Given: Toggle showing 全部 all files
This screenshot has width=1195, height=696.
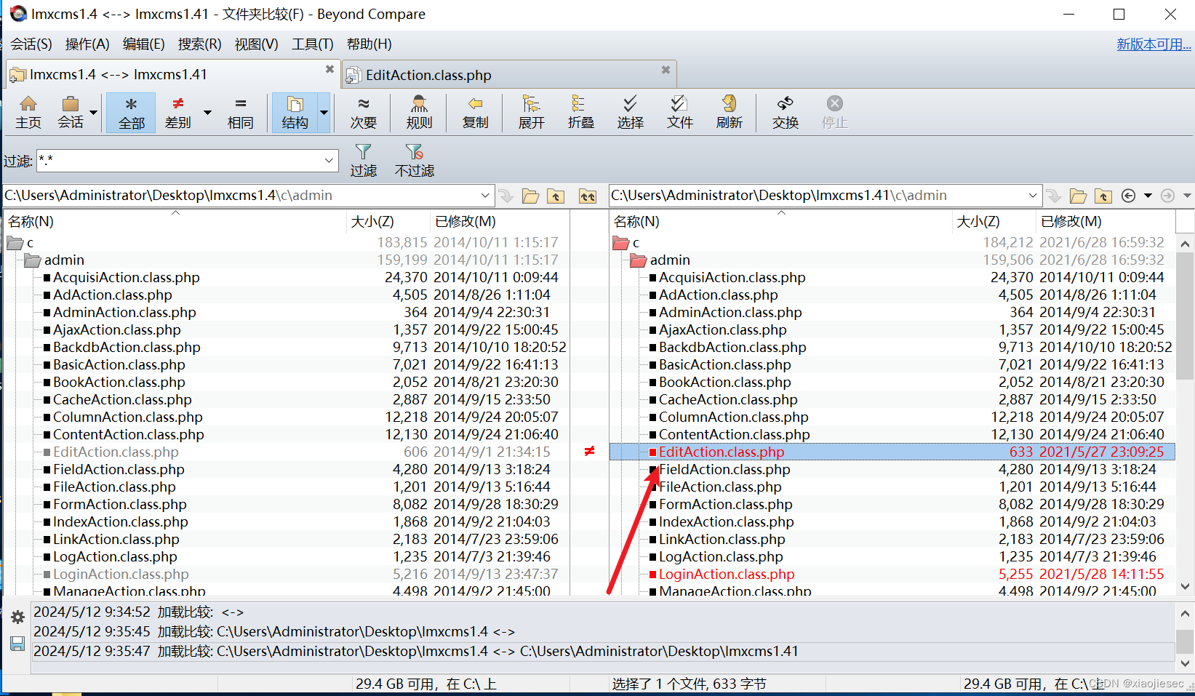Looking at the screenshot, I should (x=131, y=112).
